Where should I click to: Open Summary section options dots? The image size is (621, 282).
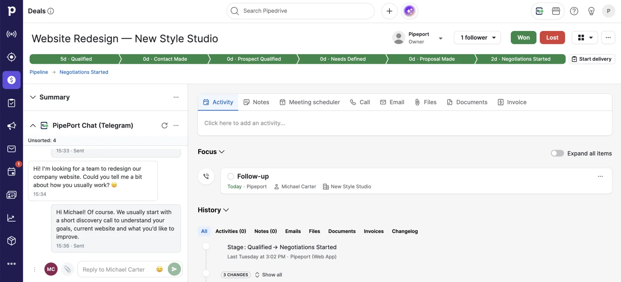pos(176,97)
